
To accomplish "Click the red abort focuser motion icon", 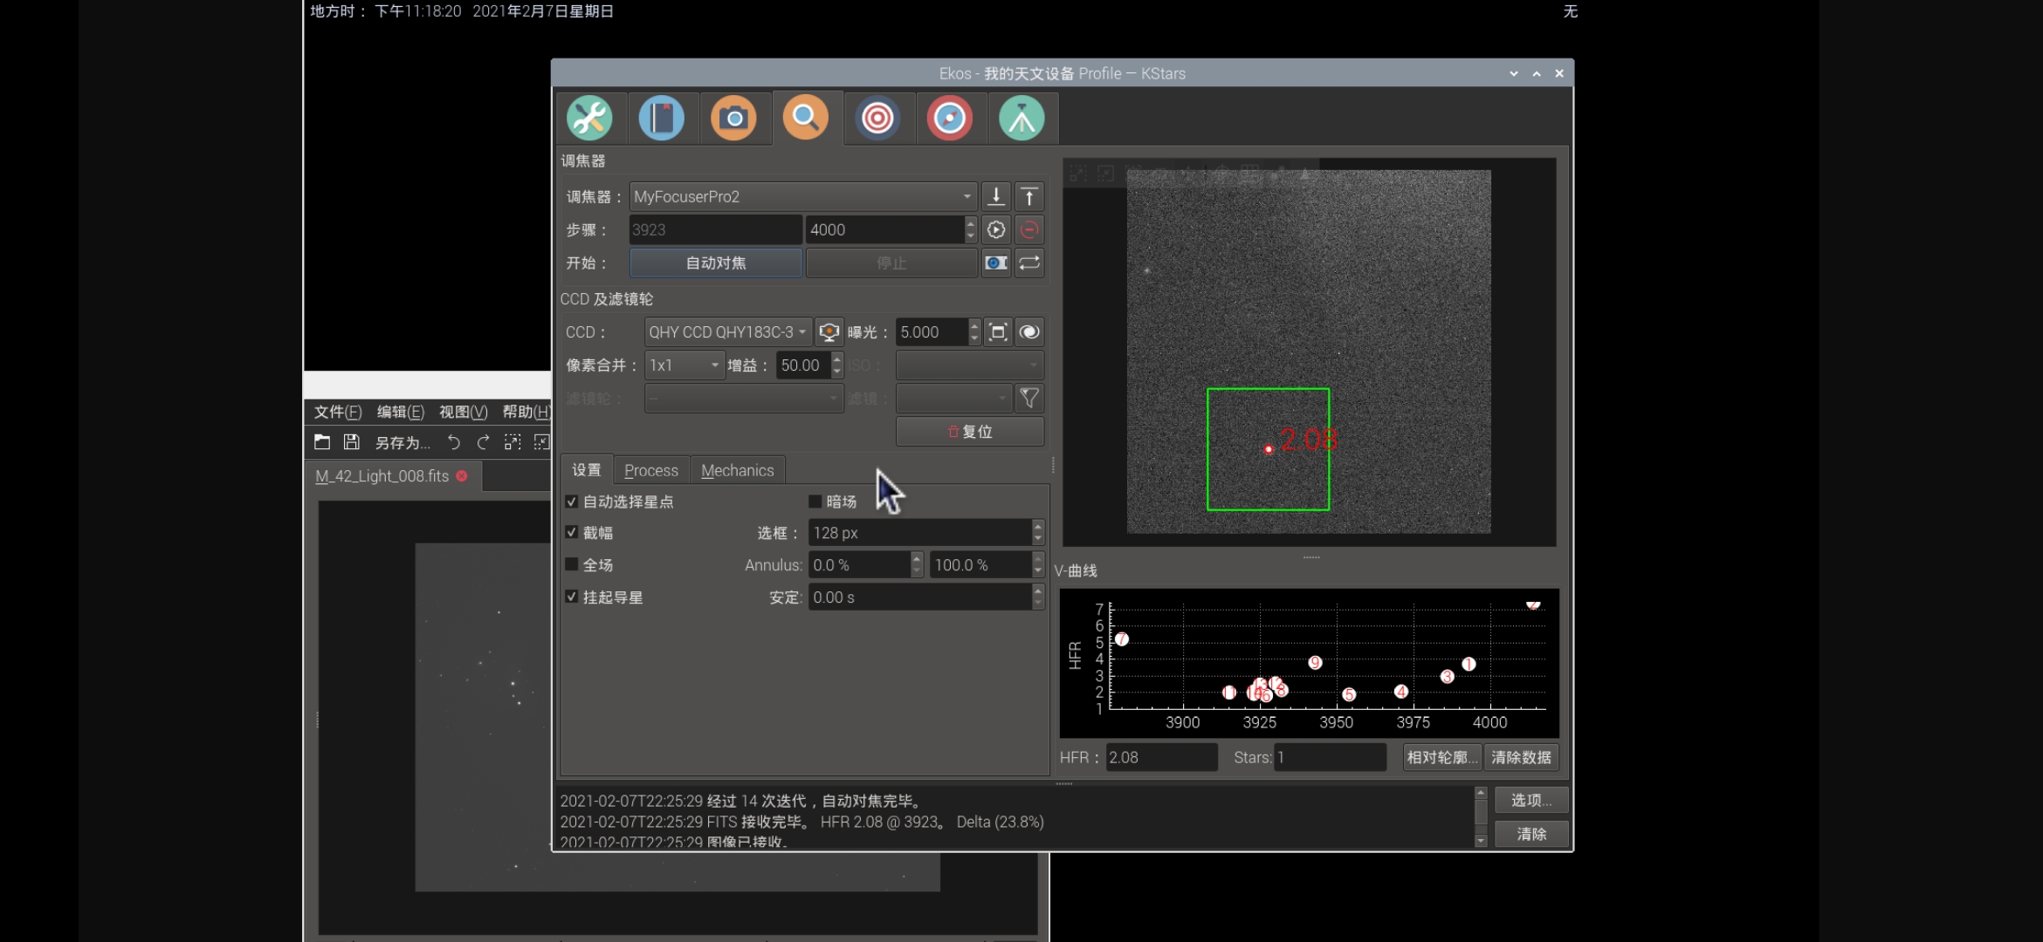I will coord(1029,229).
